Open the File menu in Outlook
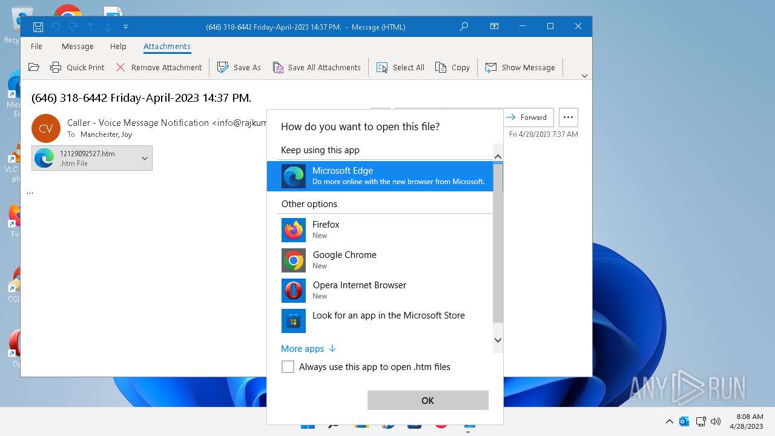Image resolution: width=775 pixels, height=436 pixels. click(x=36, y=46)
